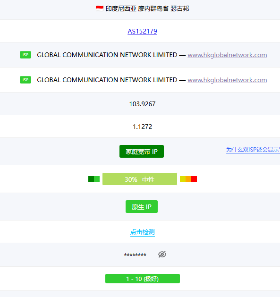Open second www.hkglobalnetwork.com link
The image size is (280, 297).
[x=227, y=80]
